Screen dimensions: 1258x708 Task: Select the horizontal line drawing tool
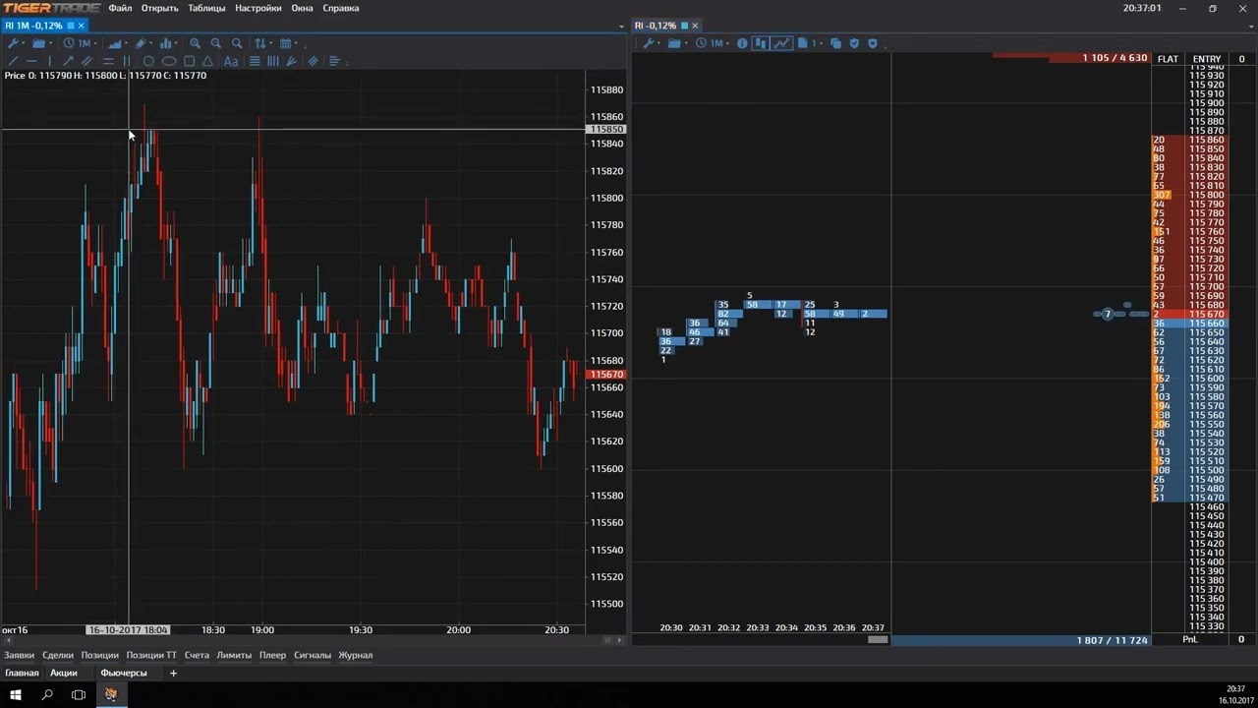(31, 61)
